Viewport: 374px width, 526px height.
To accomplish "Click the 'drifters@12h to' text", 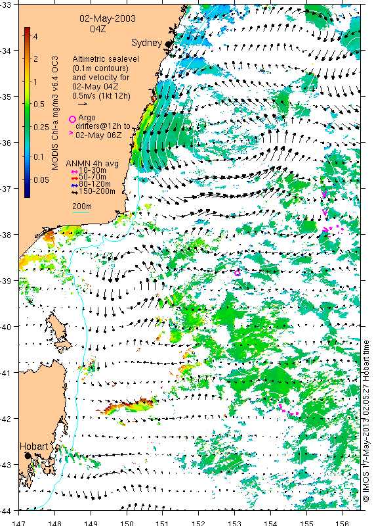I will tap(103, 126).
